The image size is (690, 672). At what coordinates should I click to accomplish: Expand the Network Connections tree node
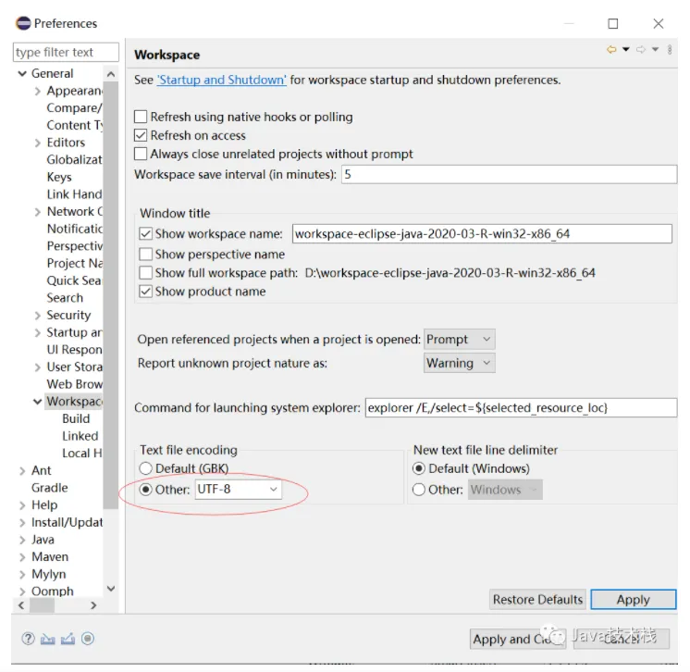pyautogui.click(x=38, y=212)
